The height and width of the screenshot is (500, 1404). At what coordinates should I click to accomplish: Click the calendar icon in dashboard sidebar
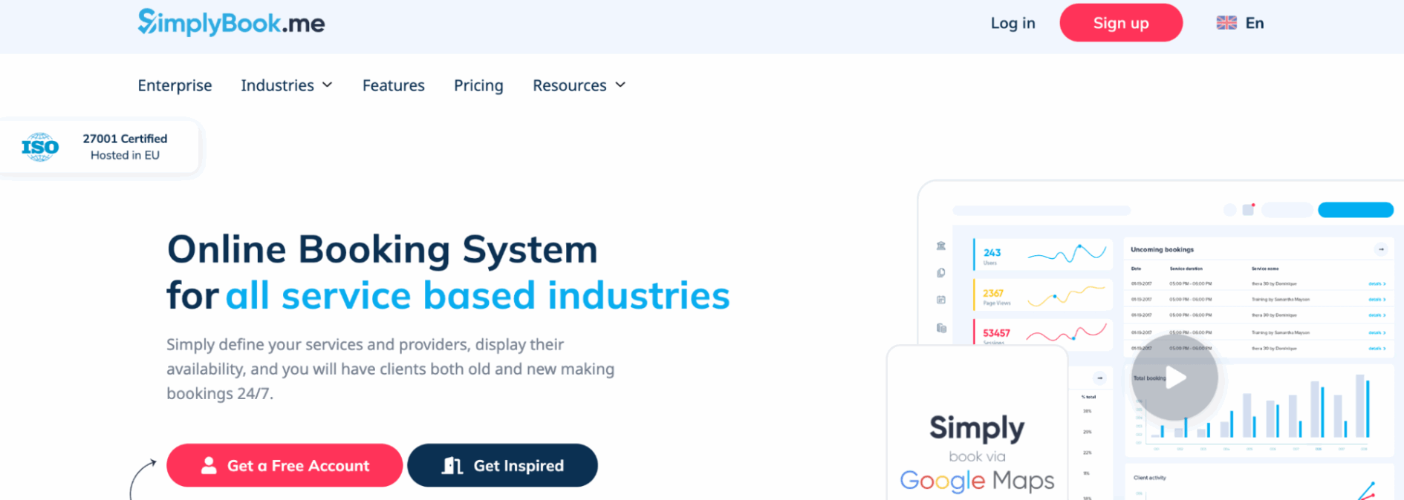[x=941, y=300]
